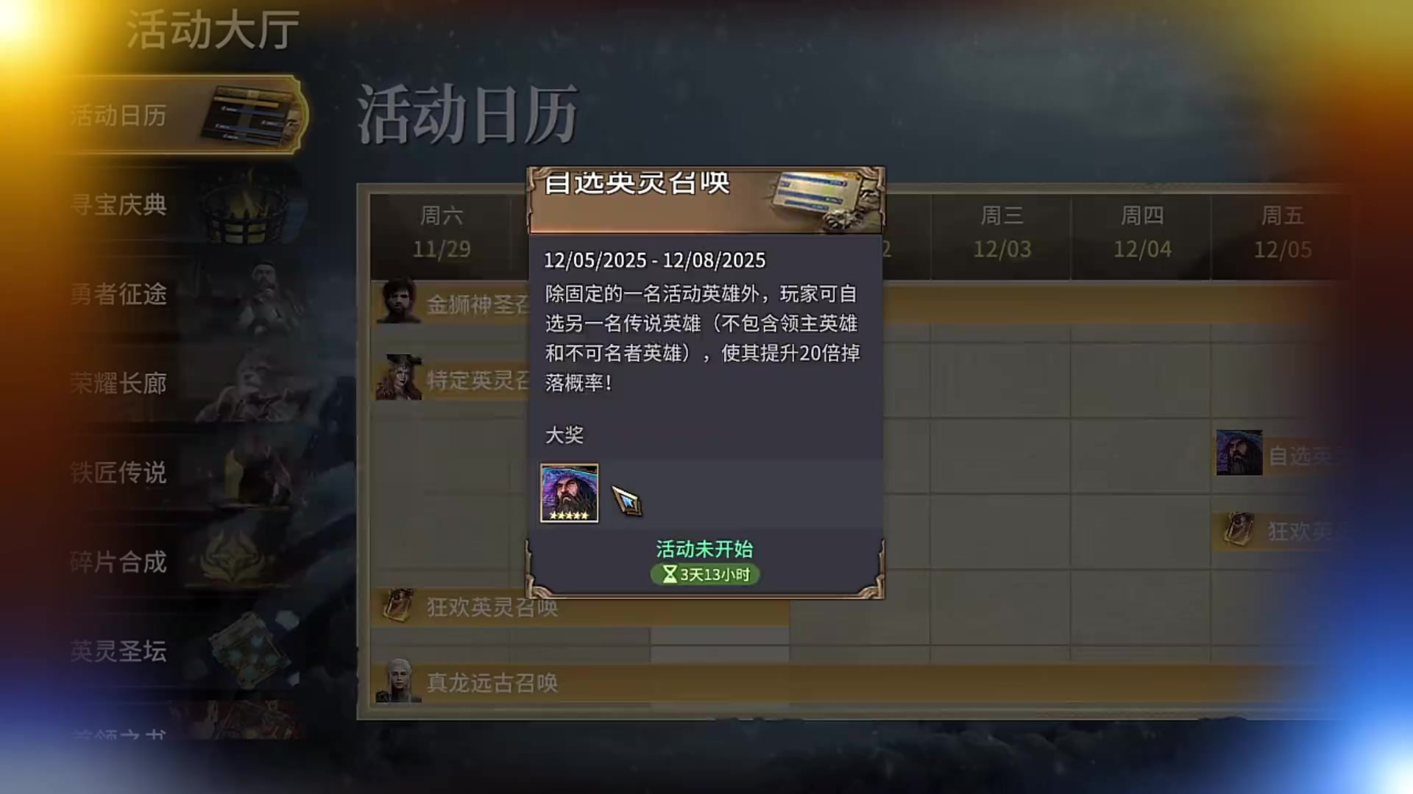This screenshot has height=794, width=1413.
Task: Select the 周六 11/29 column header
Action: click(441, 232)
